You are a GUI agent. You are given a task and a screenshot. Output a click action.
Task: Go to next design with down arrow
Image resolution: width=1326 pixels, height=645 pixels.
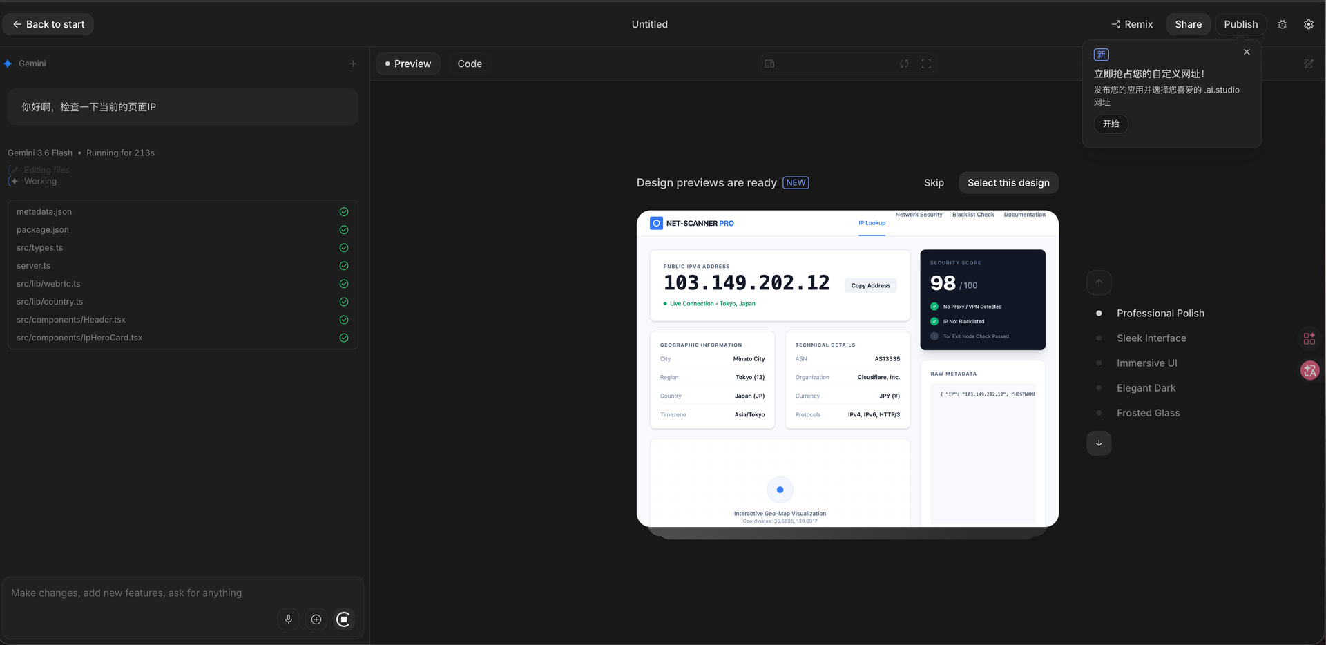(1099, 443)
